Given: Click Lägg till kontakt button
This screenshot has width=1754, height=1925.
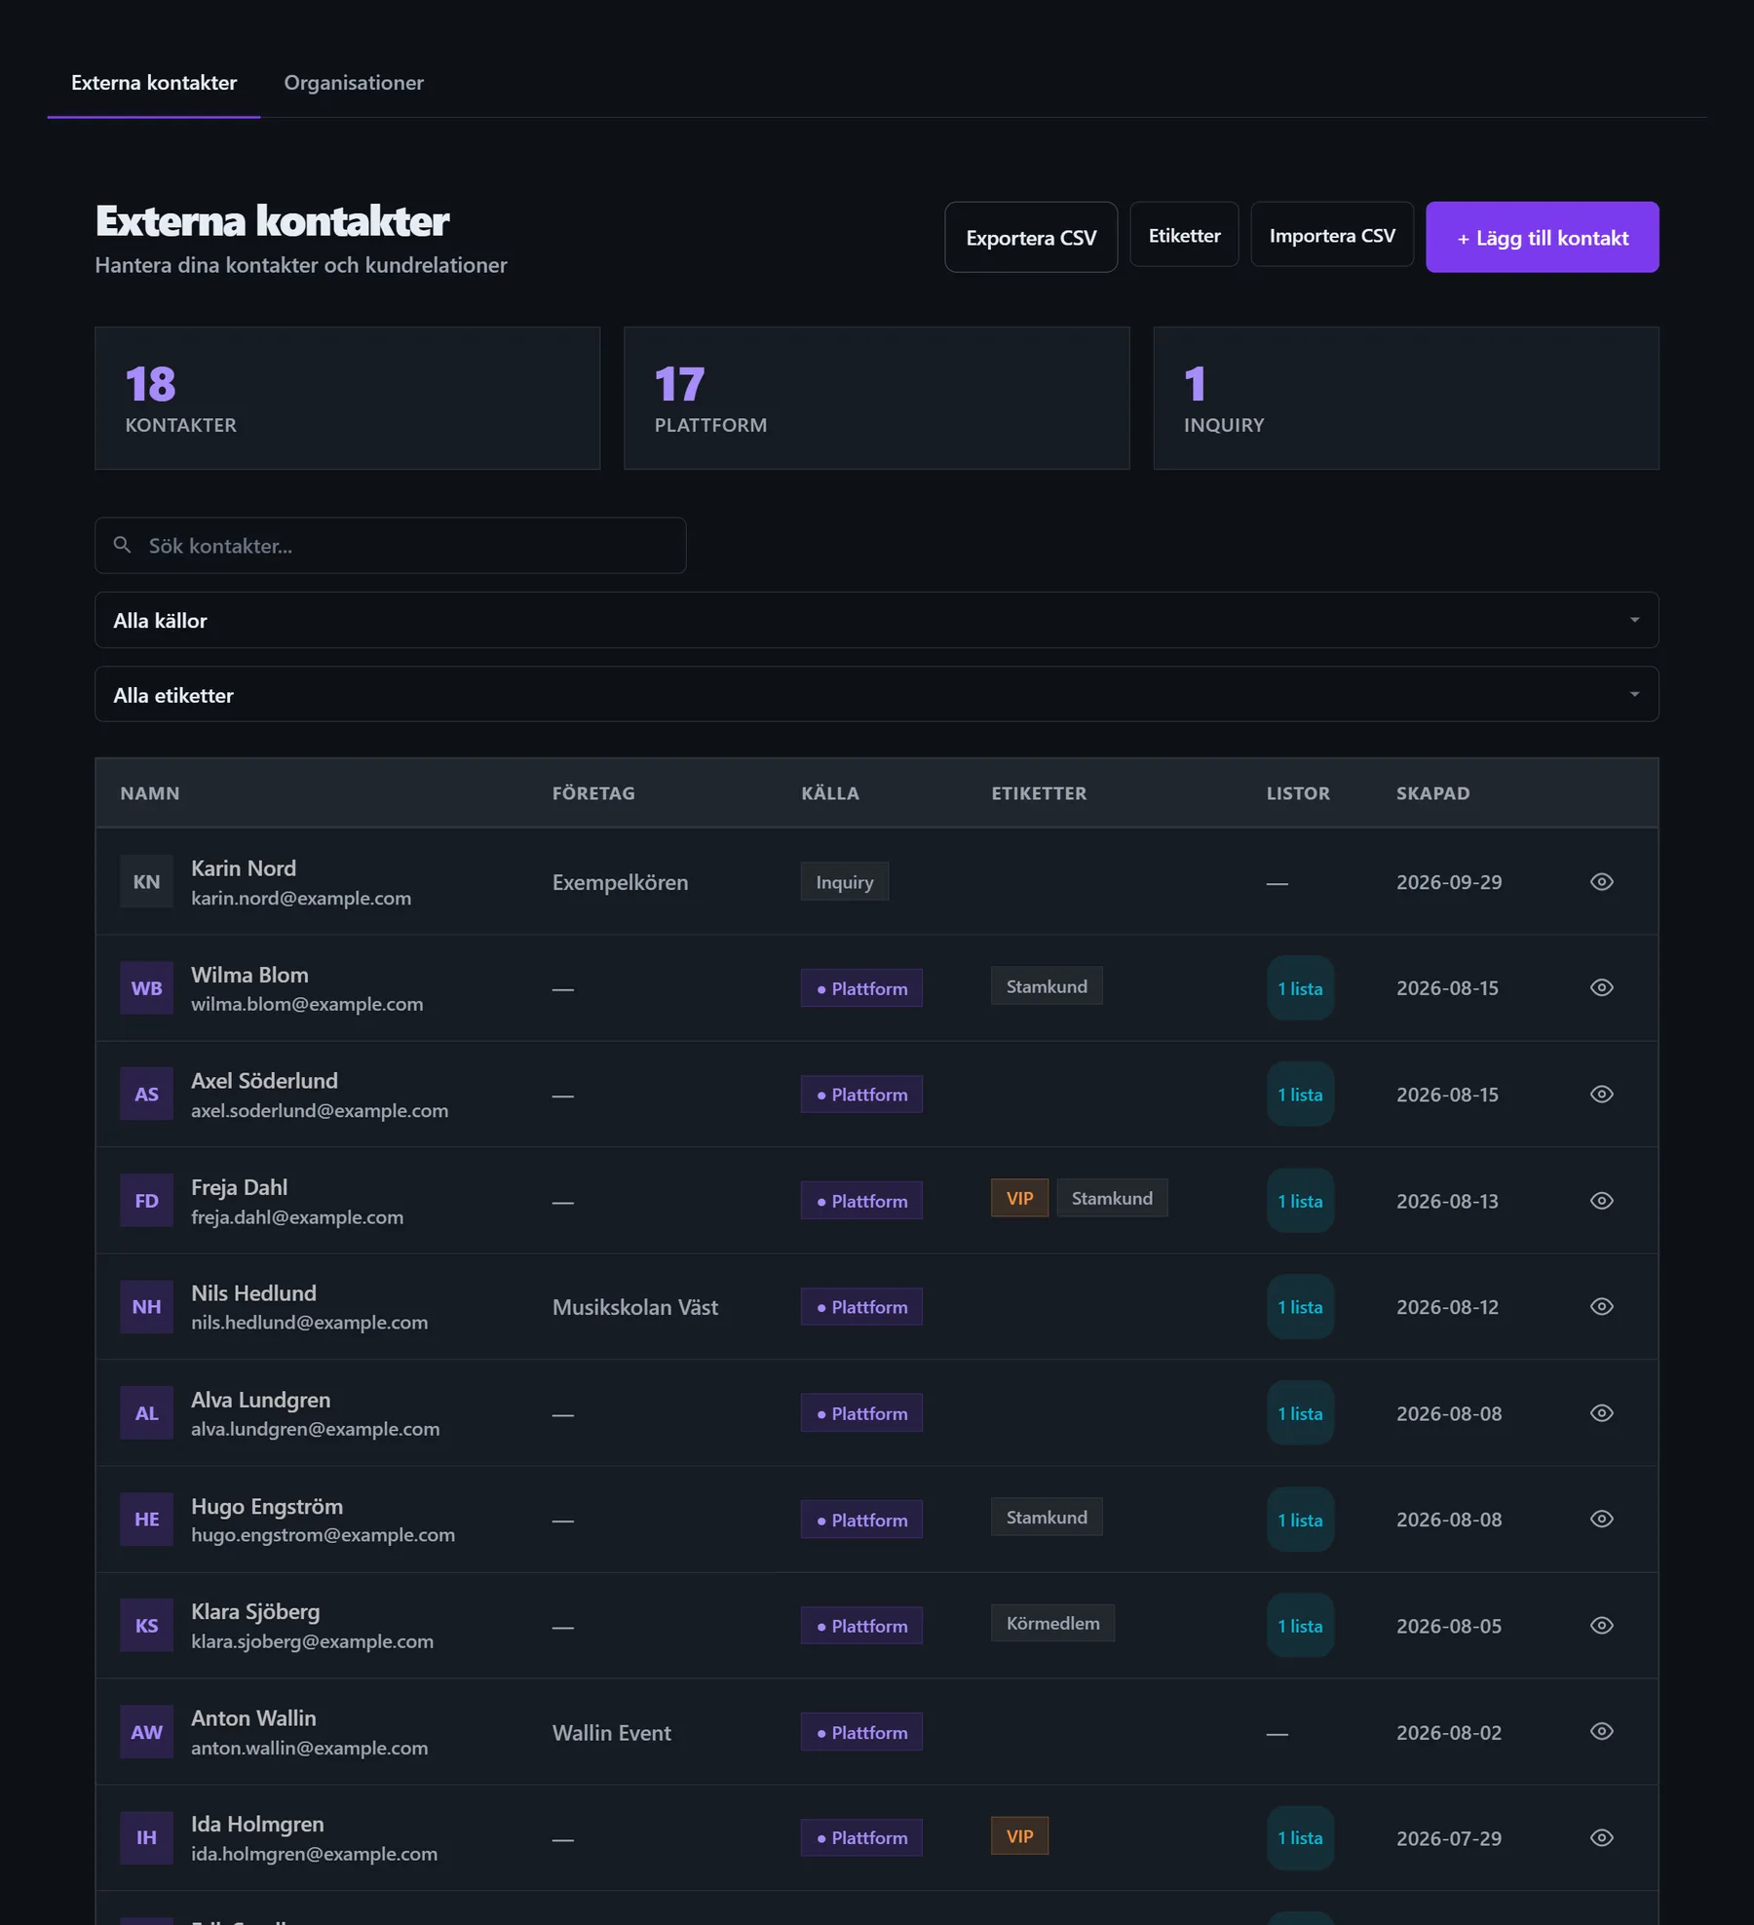Looking at the screenshot, I should (1542, 238).
